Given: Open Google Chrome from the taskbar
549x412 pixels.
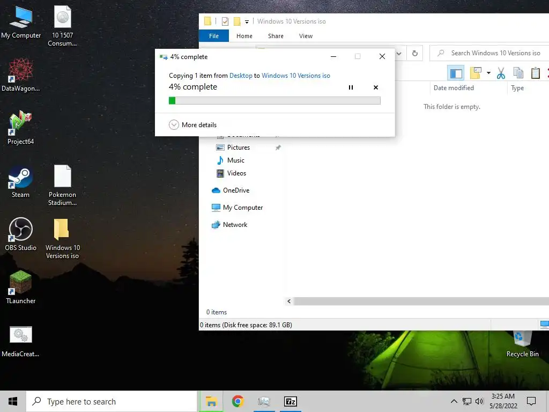Looking at the screenshot, I should point(238,401).
